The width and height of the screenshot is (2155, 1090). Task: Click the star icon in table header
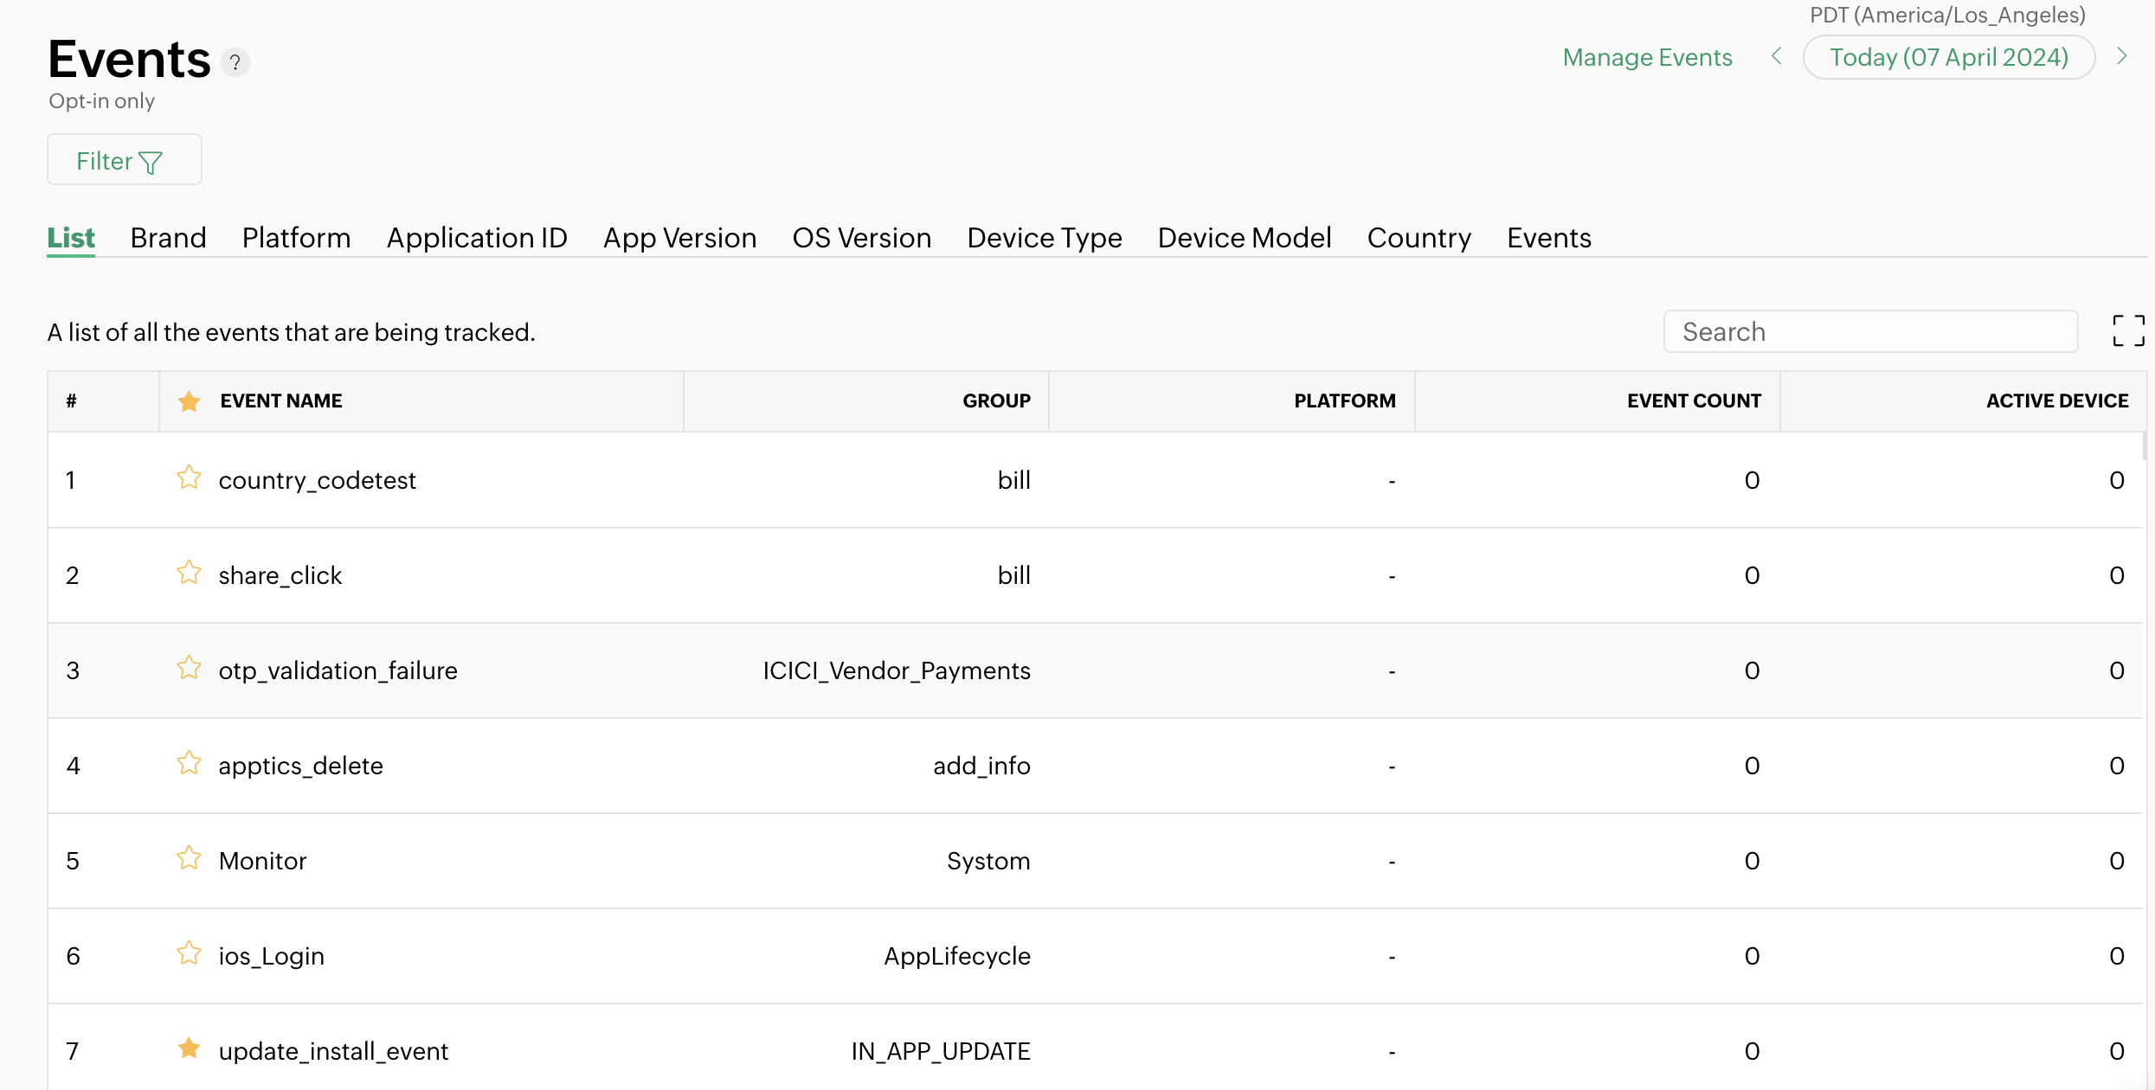(x=189, y=401)
